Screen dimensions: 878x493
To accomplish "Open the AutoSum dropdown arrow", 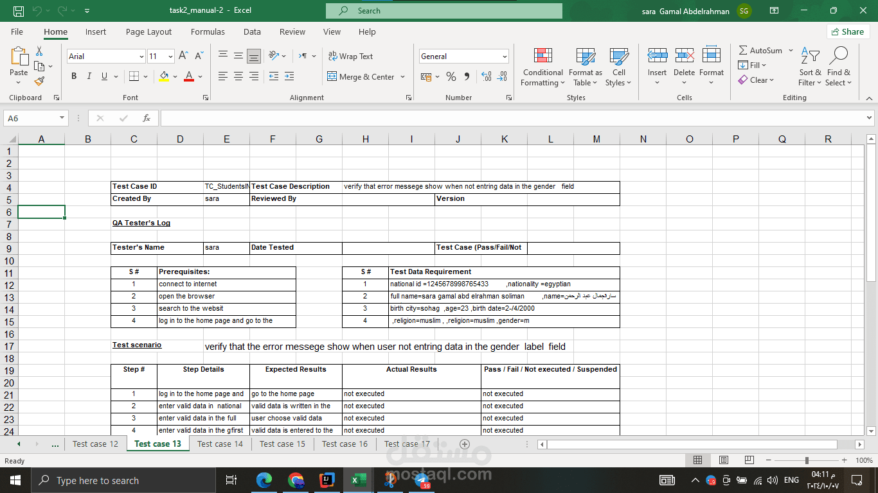I will 791,51.
